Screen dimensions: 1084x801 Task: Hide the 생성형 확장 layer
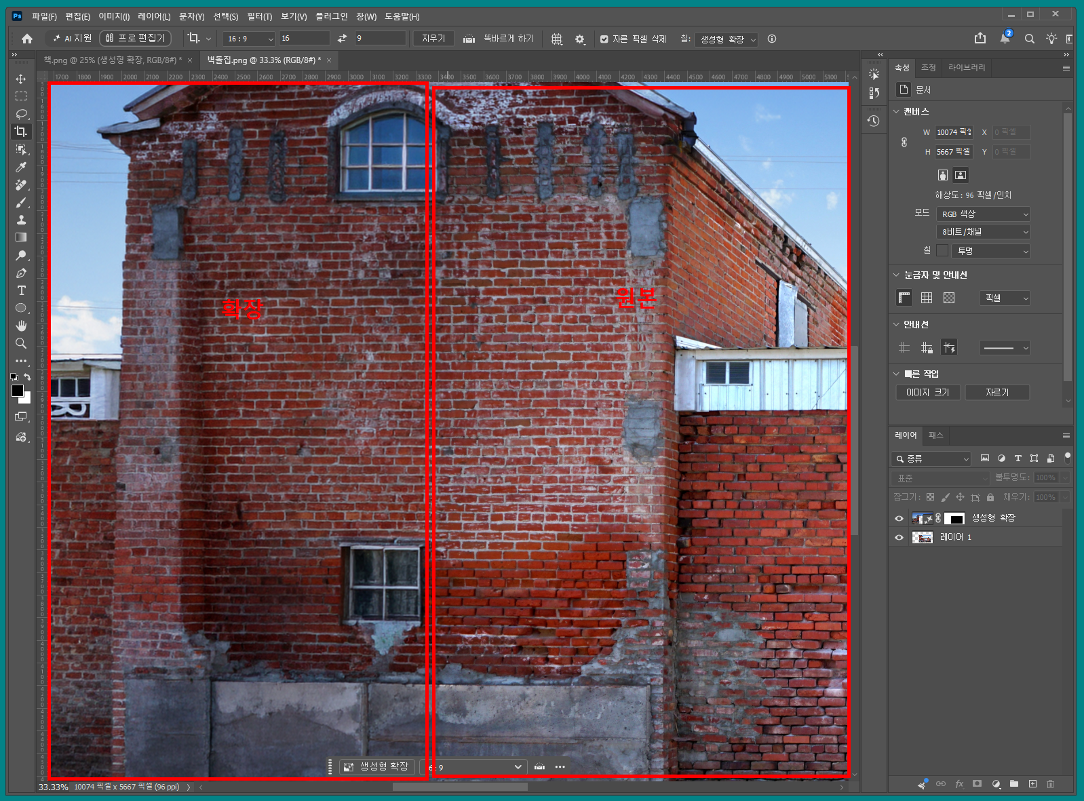pos(899,518)
